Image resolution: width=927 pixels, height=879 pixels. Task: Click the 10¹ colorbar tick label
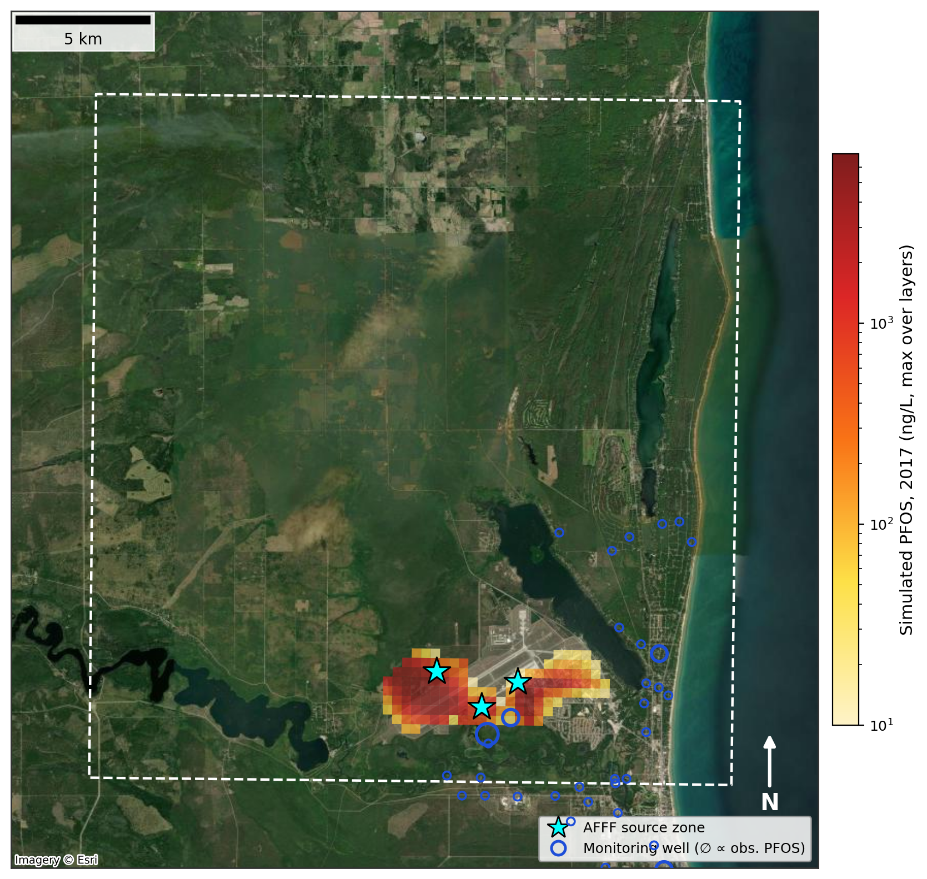tap(882, 725)
